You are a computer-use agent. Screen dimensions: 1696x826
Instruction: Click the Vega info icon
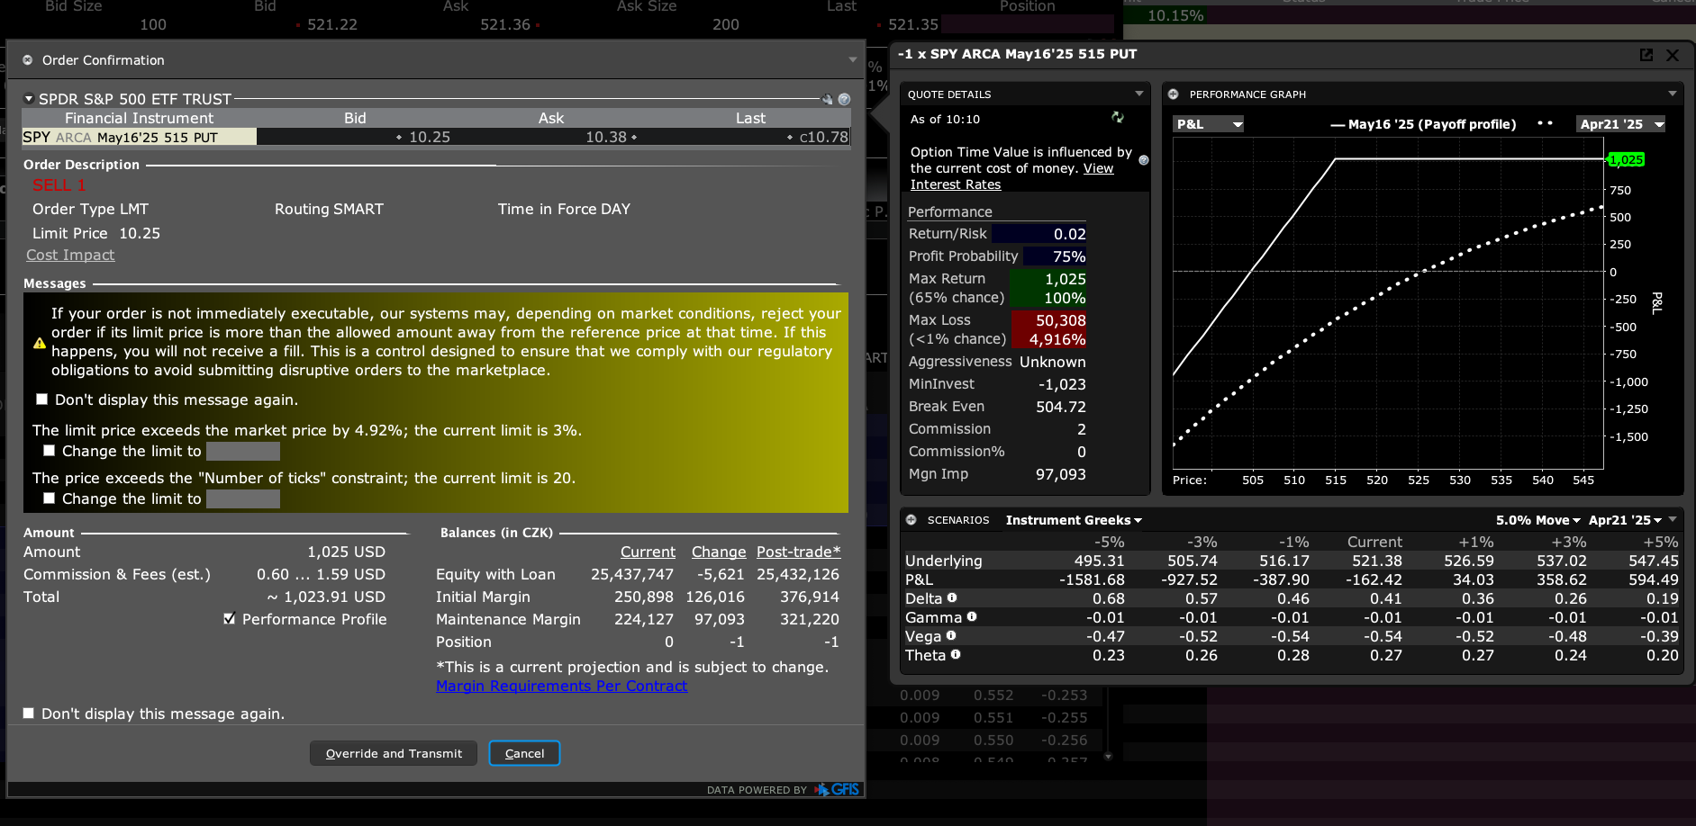click(951, 635)
